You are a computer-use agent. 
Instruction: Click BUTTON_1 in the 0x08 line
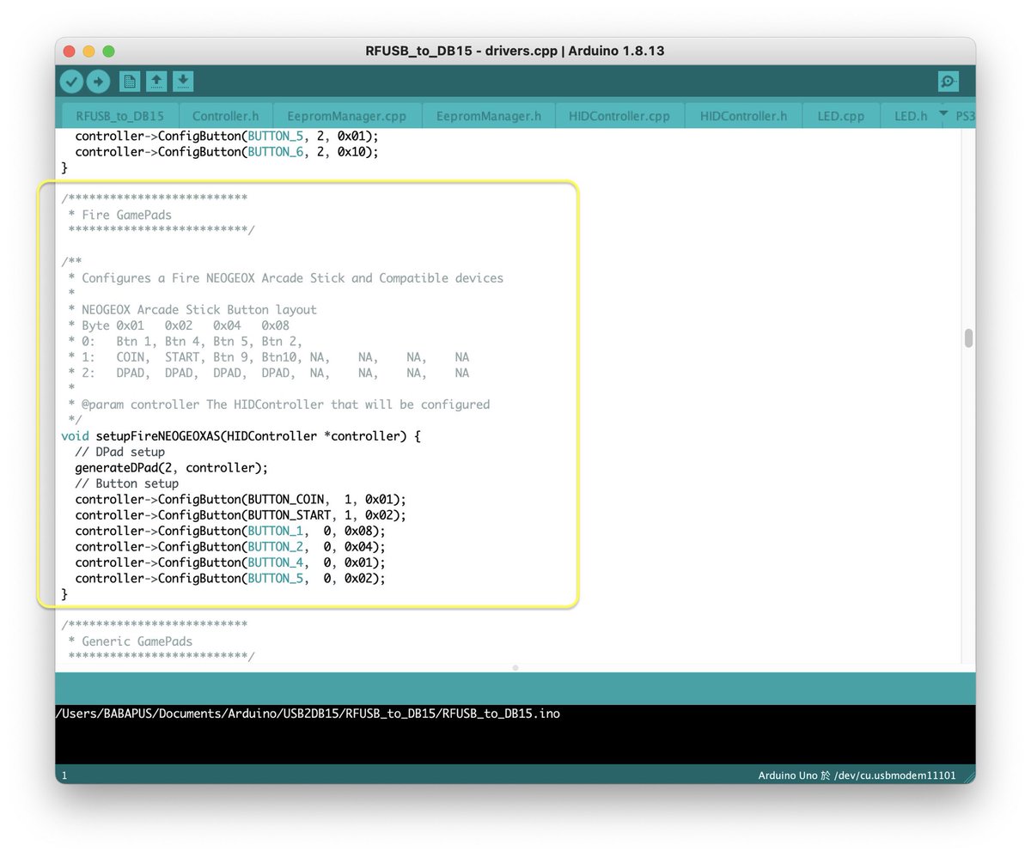coord(276,532)
